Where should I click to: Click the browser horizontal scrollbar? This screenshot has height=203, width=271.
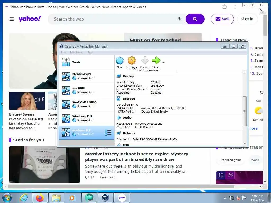(x=121, y=187)
